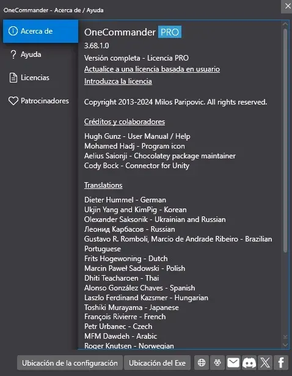Click version number 3.68.1.0

[x=97, y=46]
